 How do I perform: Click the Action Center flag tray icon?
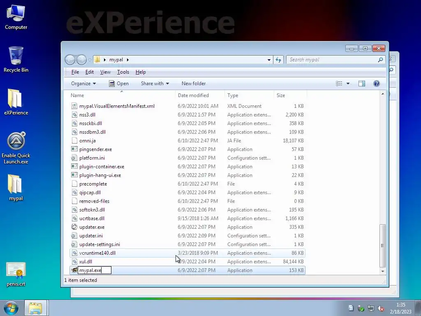351,308
